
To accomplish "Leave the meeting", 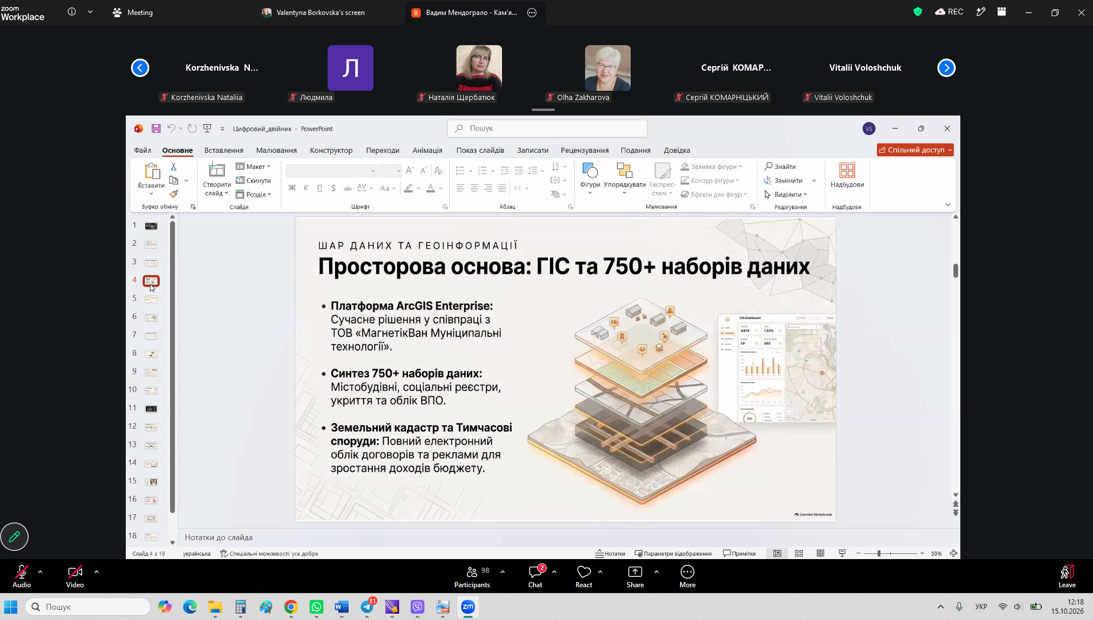I will 1067,576.
